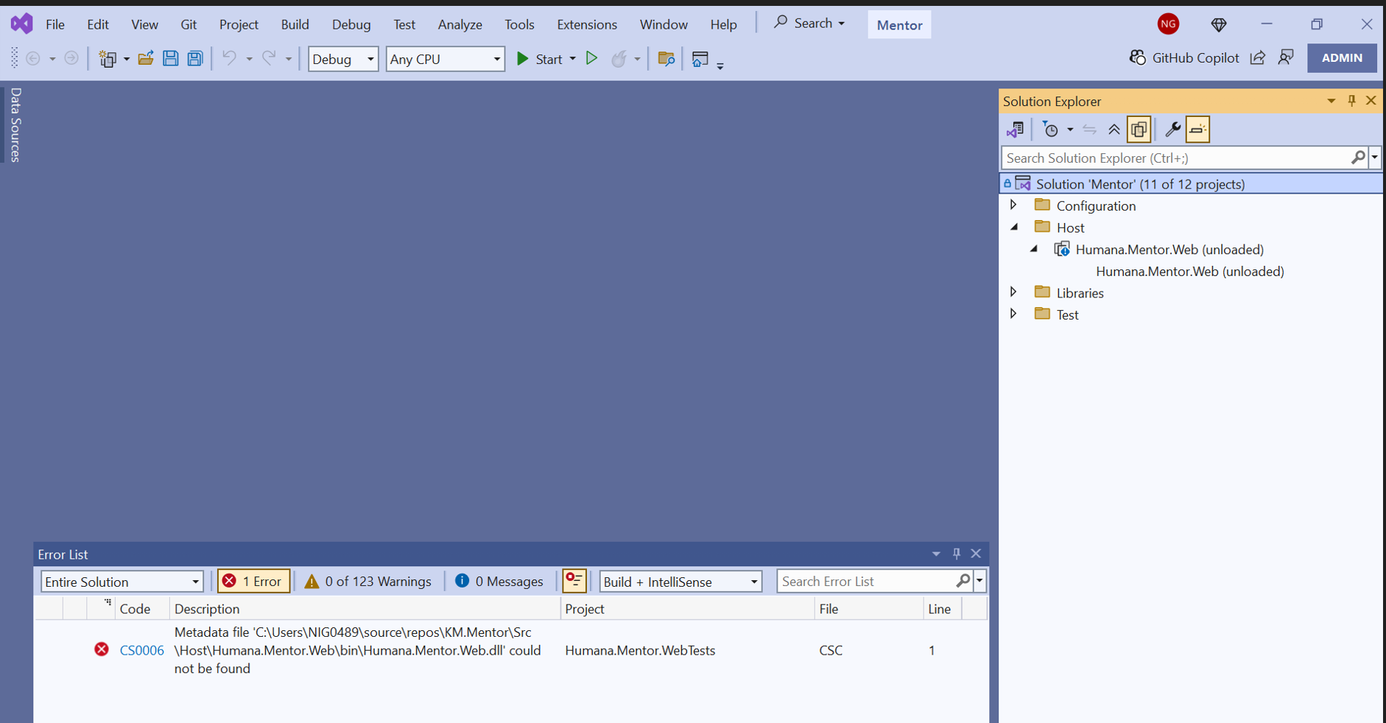Click the New Project toolbar icon

point(108,59)
